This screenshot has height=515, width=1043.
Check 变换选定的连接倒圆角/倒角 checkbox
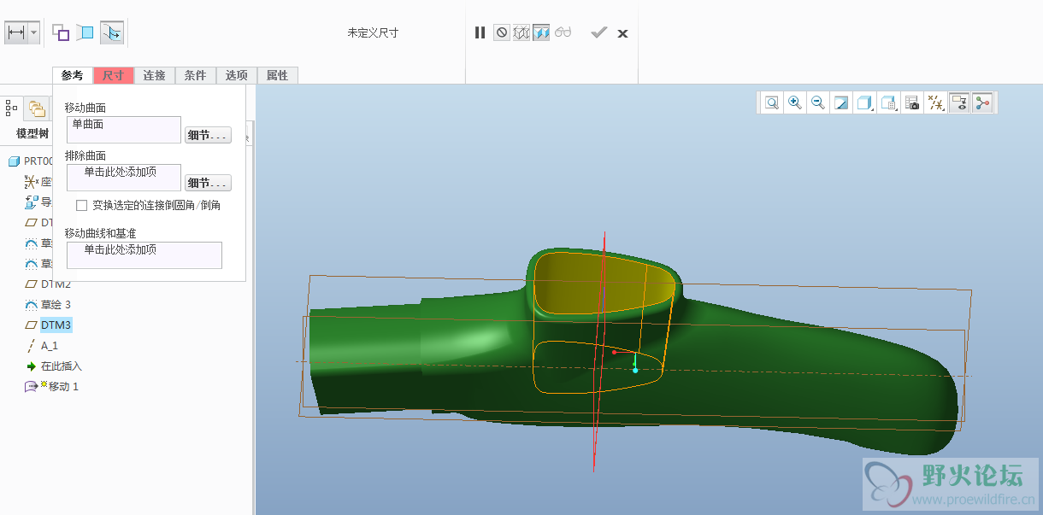[x=82, y=205]
